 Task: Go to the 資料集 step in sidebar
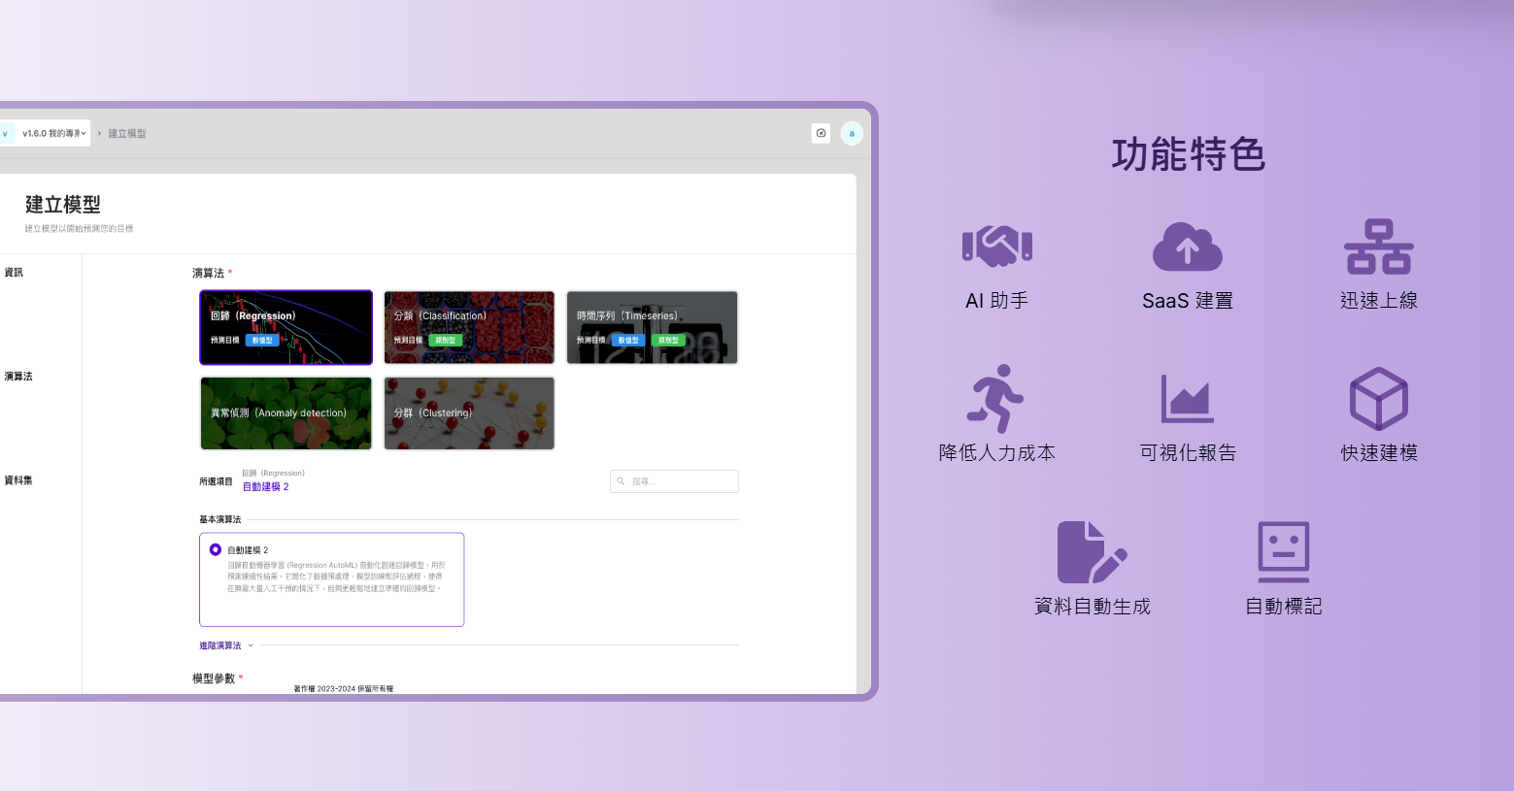click(x=18, y=480)
